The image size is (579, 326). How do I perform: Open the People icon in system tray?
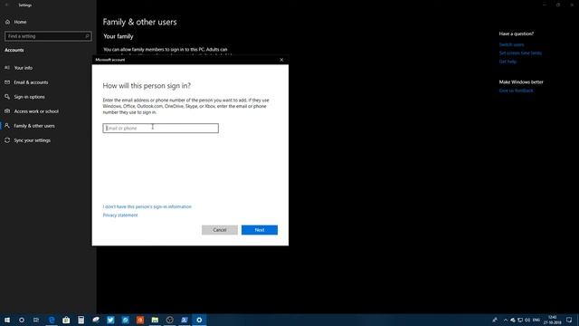[495, 320]
